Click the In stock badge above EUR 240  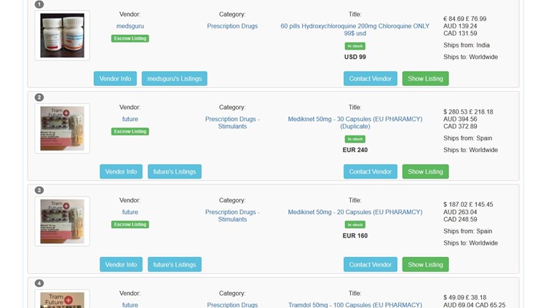pos(355,139)
